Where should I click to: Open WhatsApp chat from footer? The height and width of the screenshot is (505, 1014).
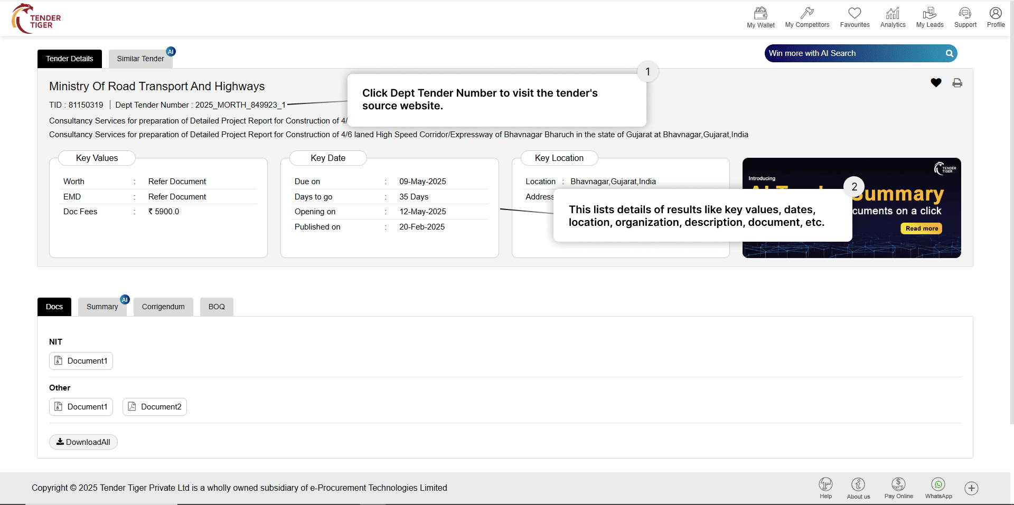[938, 488]
